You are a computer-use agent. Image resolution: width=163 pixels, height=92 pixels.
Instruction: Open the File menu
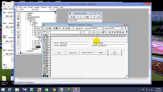17,7
